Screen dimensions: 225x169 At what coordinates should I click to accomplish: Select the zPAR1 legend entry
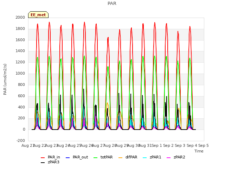[x=152, y=157]
